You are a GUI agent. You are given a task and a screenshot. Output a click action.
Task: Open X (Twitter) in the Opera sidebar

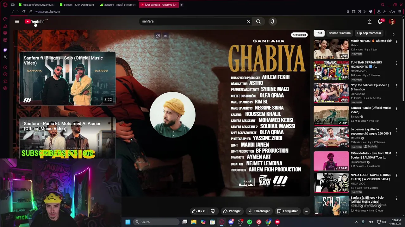(x=5, y=57)
